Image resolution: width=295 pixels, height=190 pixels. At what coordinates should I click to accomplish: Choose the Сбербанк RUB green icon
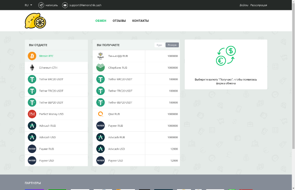pyautogui.click(x=100, y=68)
